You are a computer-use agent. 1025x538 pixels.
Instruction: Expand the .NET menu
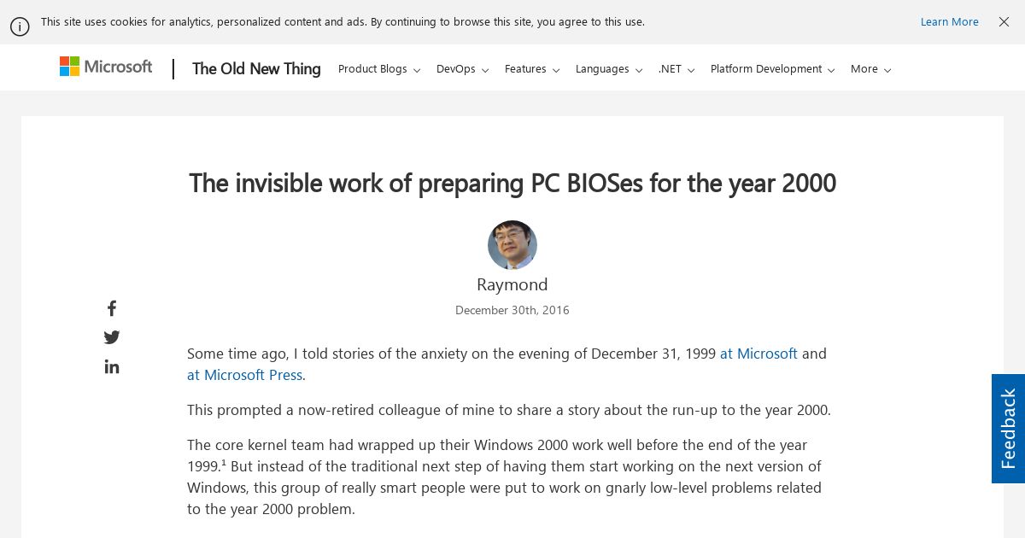[676, 69]
